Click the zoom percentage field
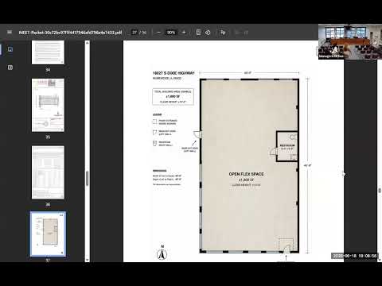 (171, 33)
